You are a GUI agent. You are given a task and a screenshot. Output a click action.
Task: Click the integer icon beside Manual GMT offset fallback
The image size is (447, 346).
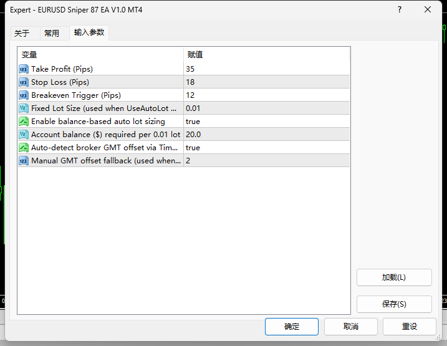[24, 161]
